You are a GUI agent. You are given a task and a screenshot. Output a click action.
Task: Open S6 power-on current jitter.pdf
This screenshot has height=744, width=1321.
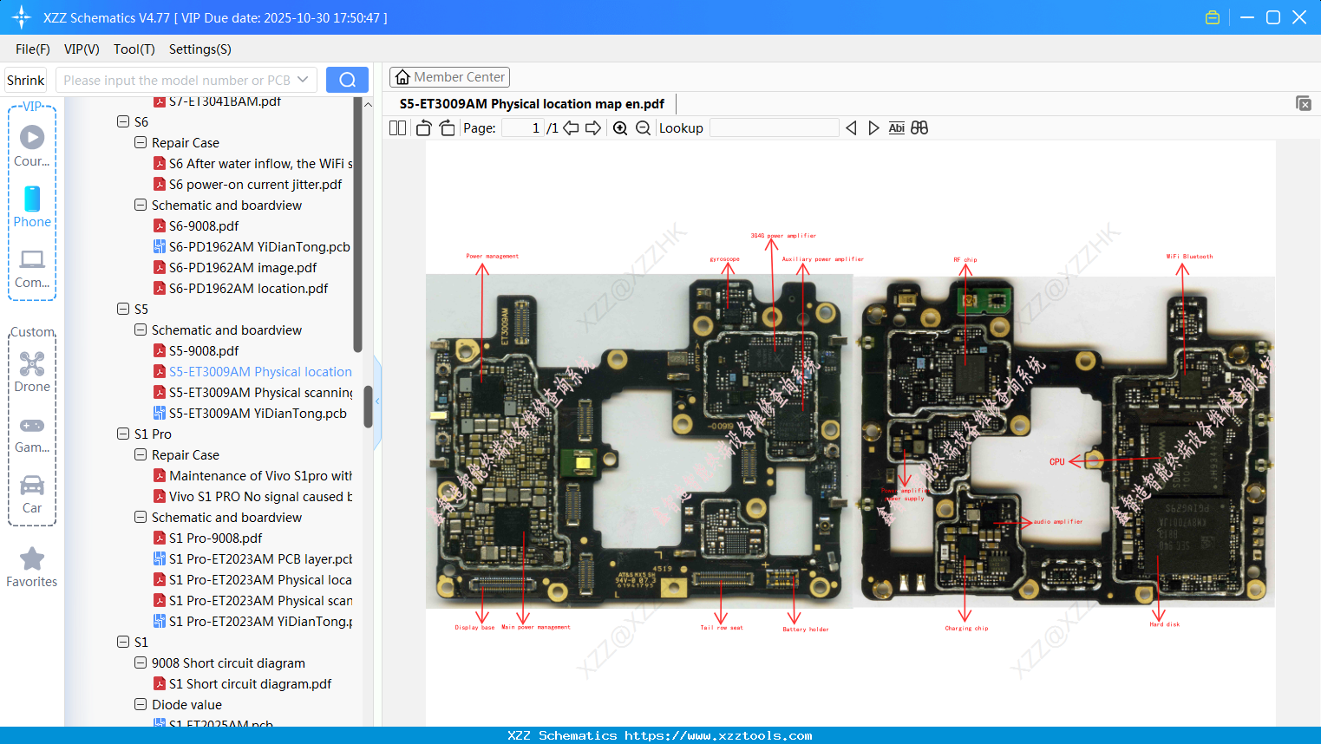tap(255, 185)
